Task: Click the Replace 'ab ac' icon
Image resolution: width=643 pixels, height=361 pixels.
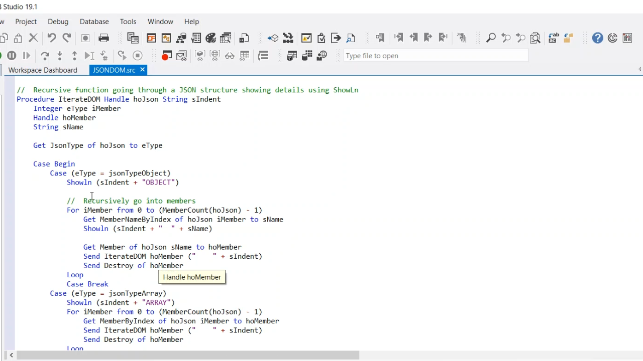Action: pos(554,38)
